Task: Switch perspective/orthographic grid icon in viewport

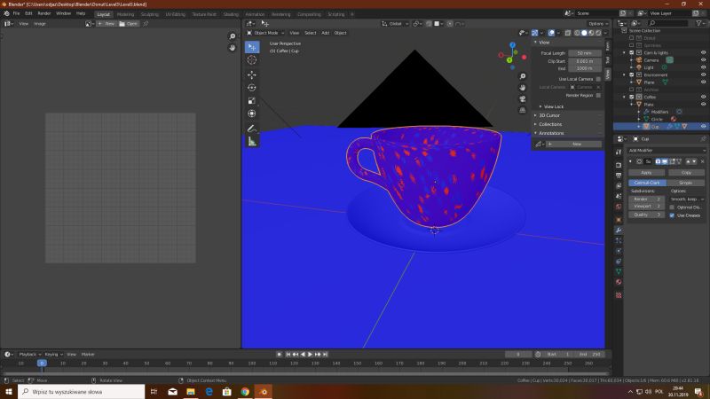Action: point(523,110)
